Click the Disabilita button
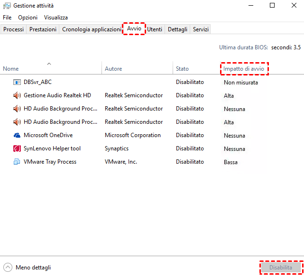This screenshot has height=278, width=304. 281,268
